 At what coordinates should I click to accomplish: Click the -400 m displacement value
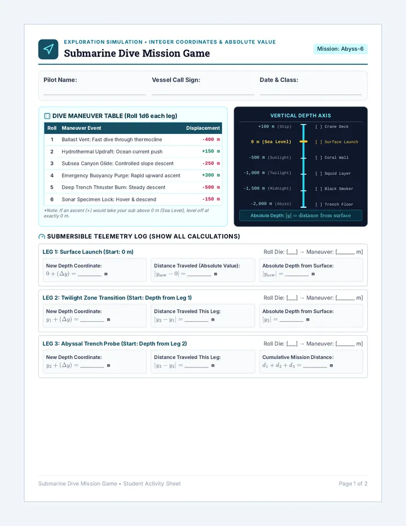(211, 139)
